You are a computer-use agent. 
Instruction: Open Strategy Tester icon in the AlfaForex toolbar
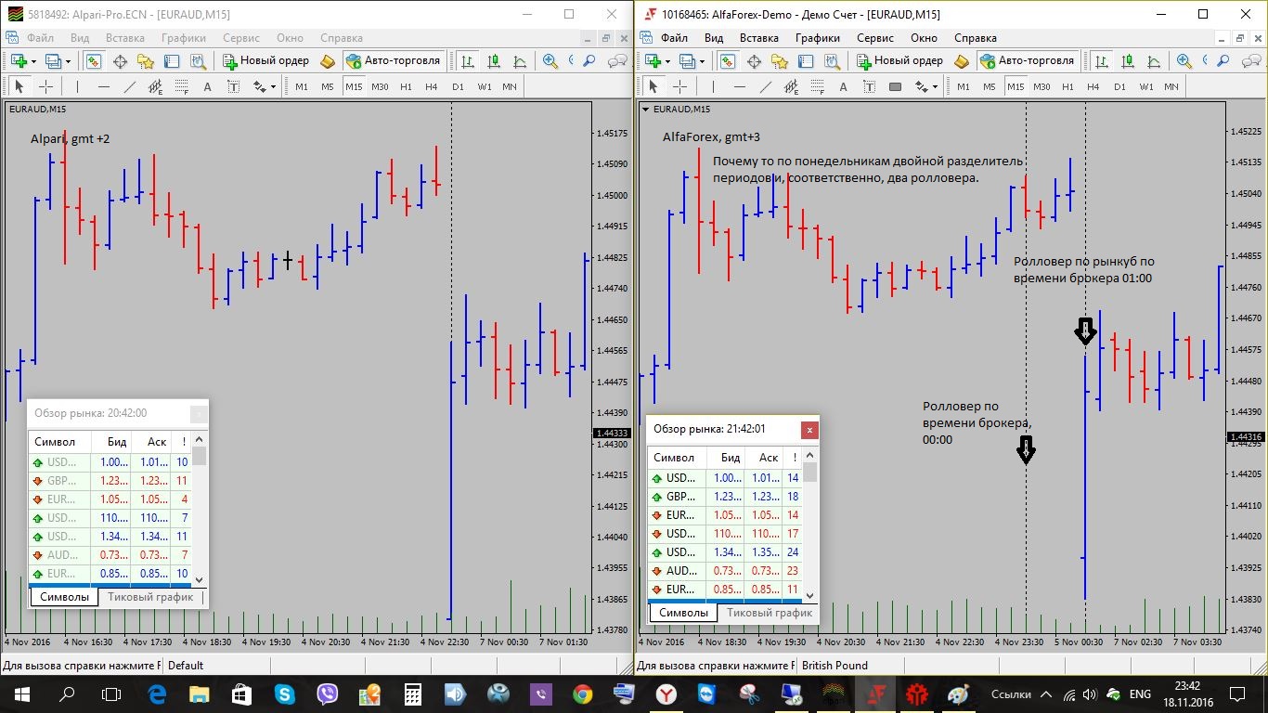832,61
